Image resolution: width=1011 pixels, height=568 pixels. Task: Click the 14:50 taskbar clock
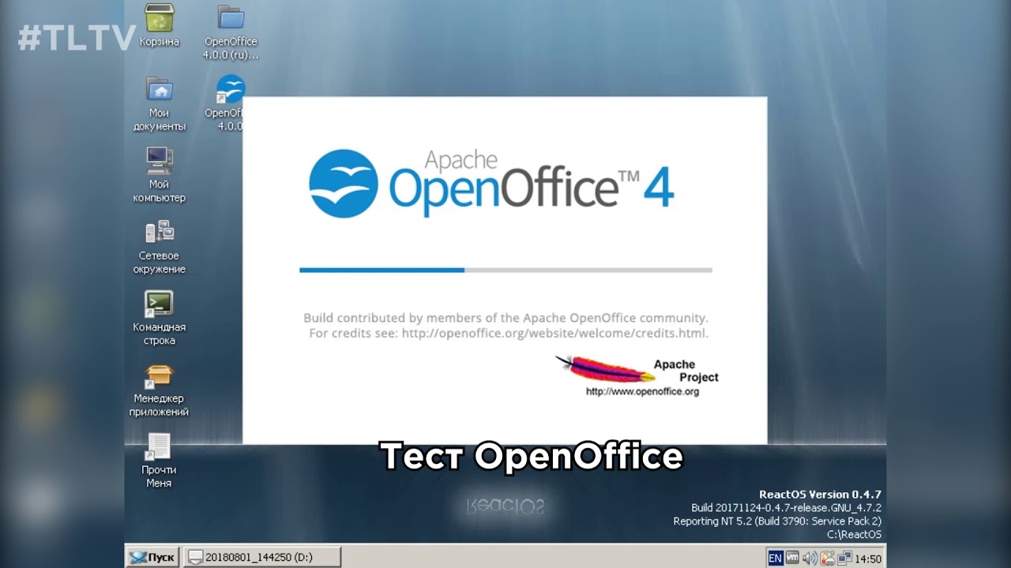coord(868,559)
